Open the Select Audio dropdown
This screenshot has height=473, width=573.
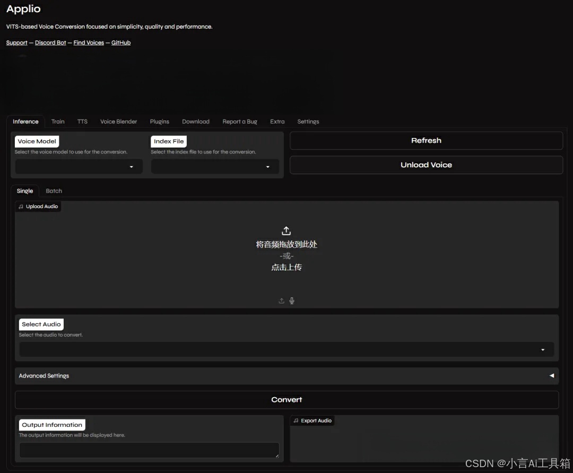click(286, 349)
